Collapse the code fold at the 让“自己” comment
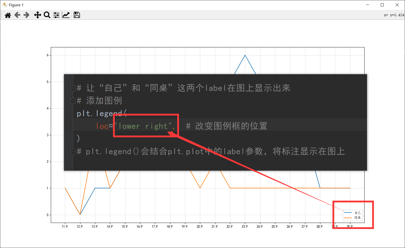This screenshot has height=248, width=405. tap(73, 89)
